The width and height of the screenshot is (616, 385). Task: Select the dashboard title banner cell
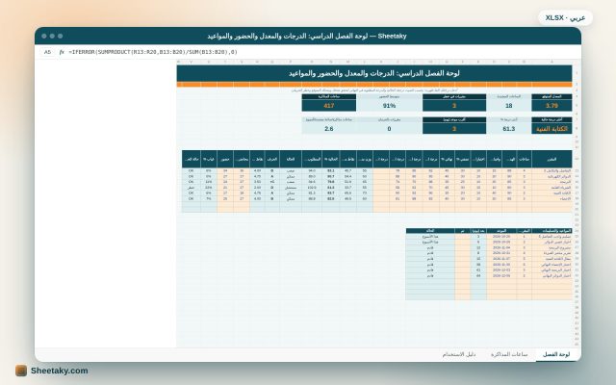pos(374,73)
